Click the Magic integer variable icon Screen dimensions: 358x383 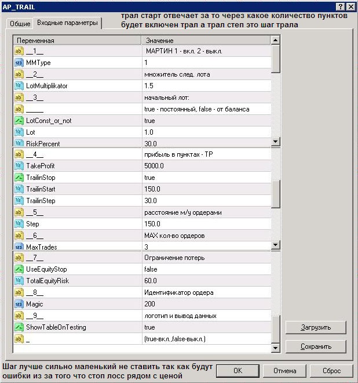coord(19,304)
